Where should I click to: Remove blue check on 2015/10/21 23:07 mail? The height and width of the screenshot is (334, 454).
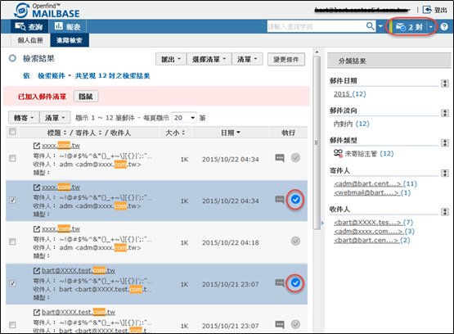coord(295,282)
